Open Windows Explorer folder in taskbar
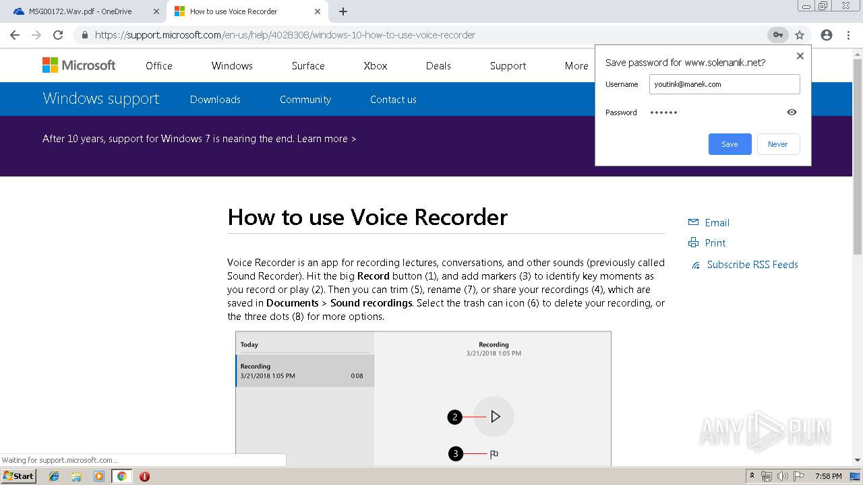 click(76, 476)
